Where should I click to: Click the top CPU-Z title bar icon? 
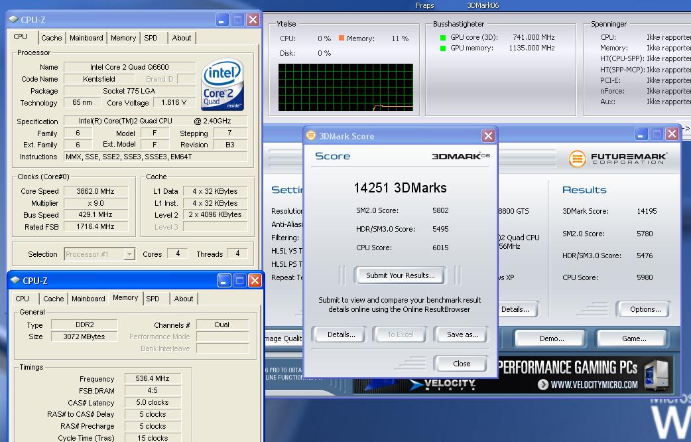pyautogui.click(x=13, y=19)
